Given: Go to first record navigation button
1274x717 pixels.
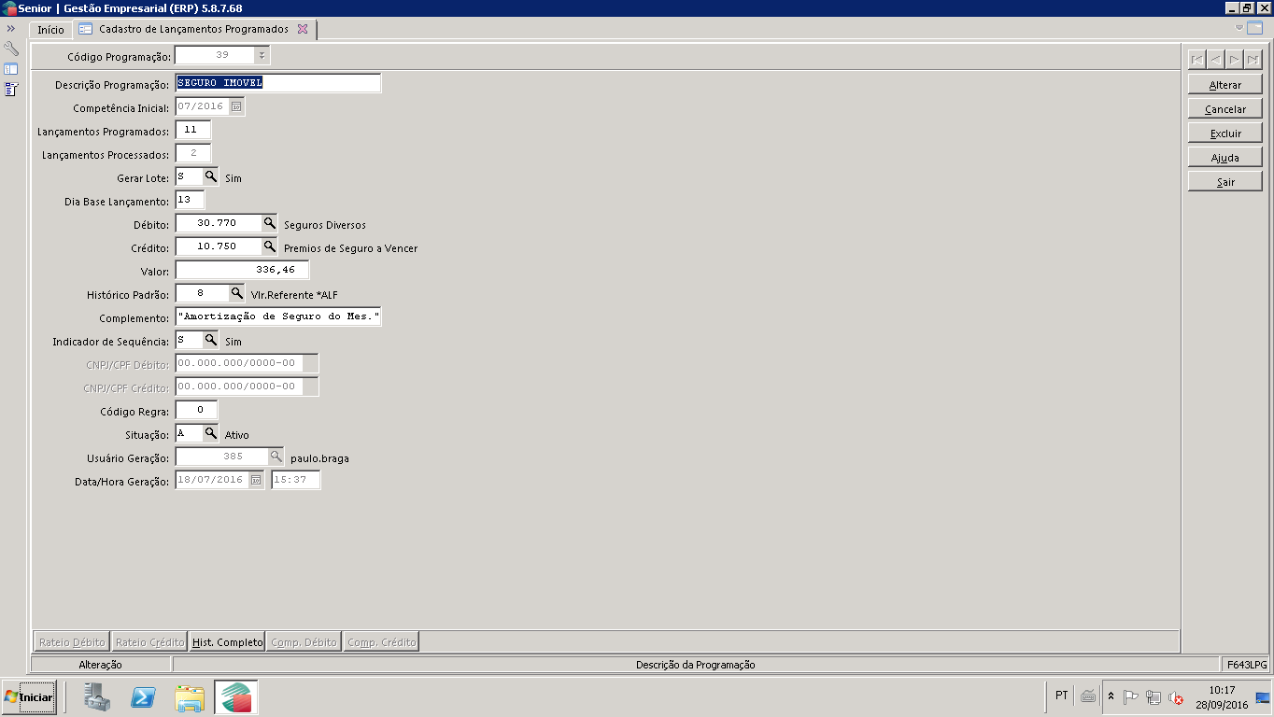Looking at the screenshot, I should (1196, 60).
